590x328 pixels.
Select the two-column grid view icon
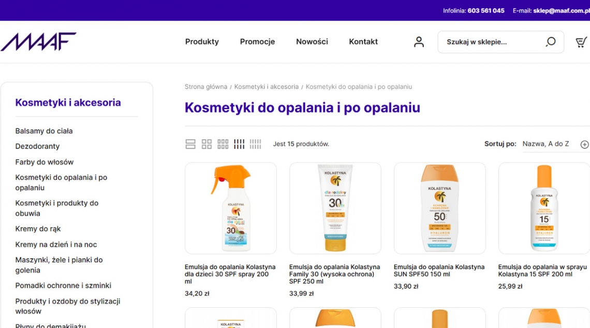(207, 144)
